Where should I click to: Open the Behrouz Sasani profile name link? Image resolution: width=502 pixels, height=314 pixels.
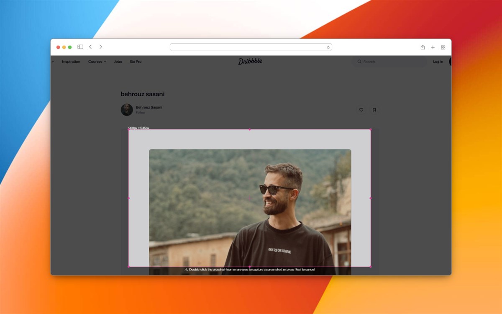click(149, 107)
